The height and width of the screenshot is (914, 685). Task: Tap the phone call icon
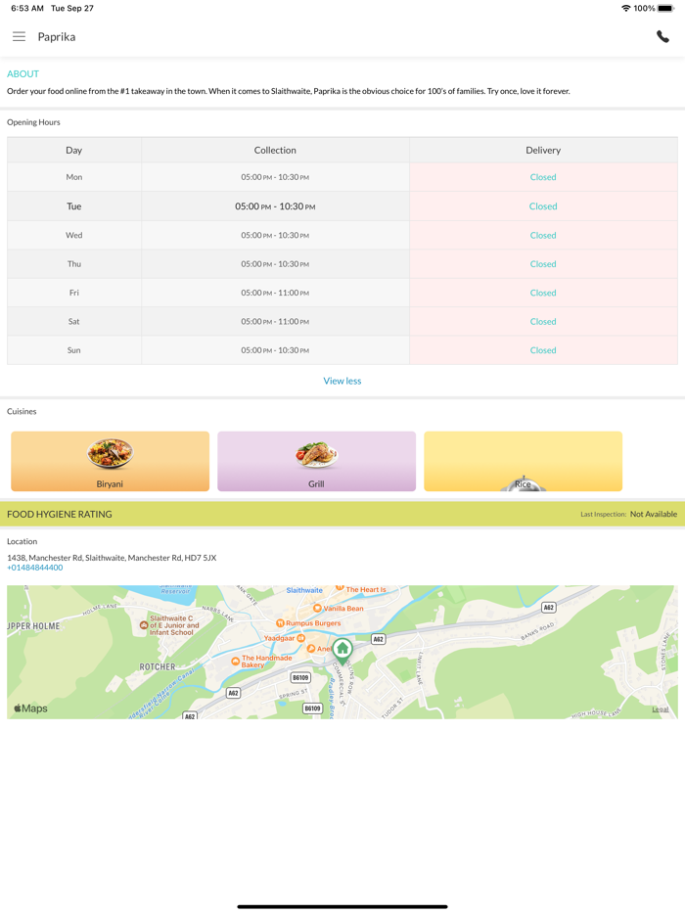(662, 37)
